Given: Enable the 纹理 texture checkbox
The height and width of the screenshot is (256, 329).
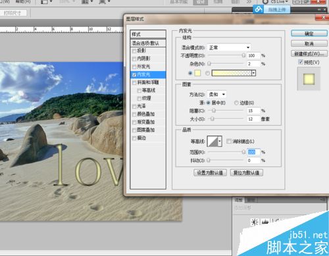Looking at the screenshot, I should point(139,99).
